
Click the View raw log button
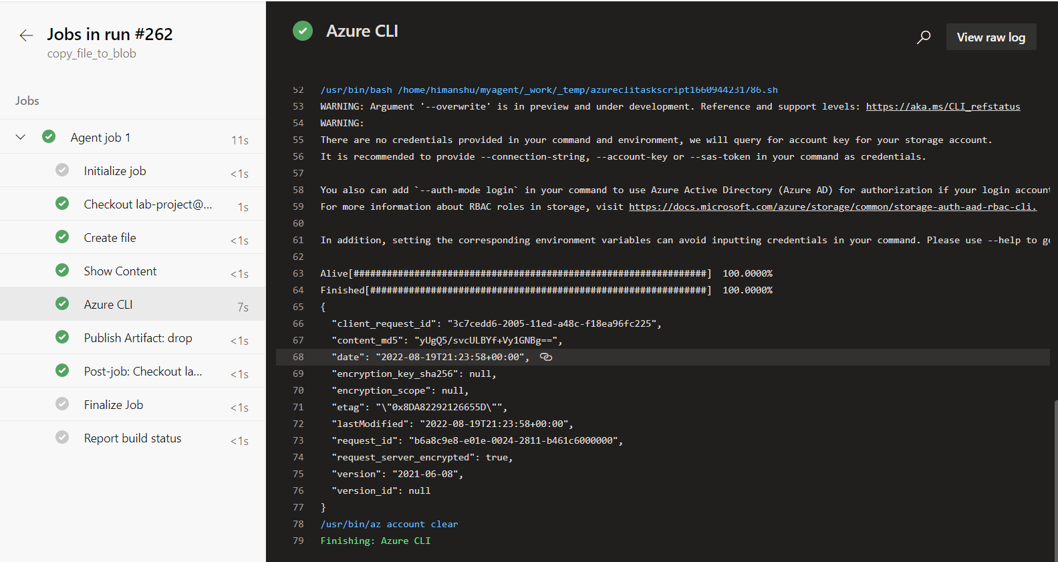(x=991, y=37)
